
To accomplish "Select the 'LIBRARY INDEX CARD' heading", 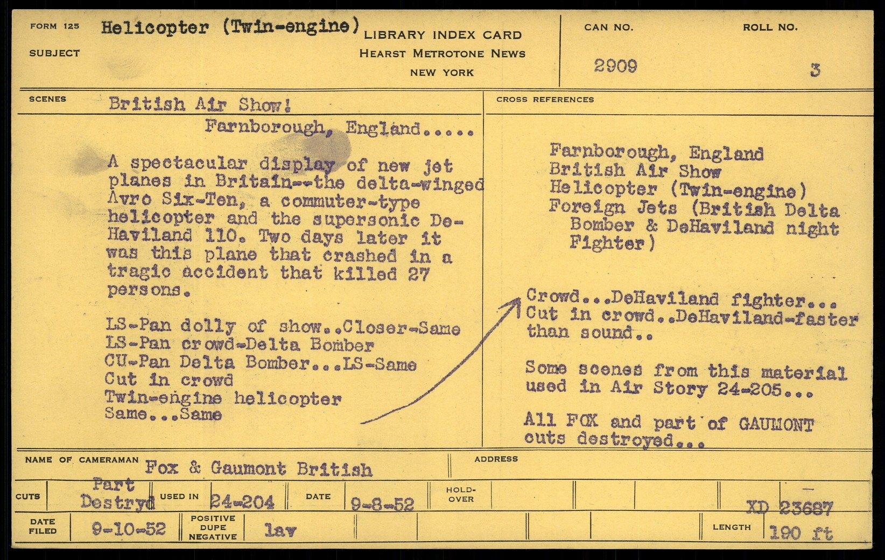I will 443,35.
